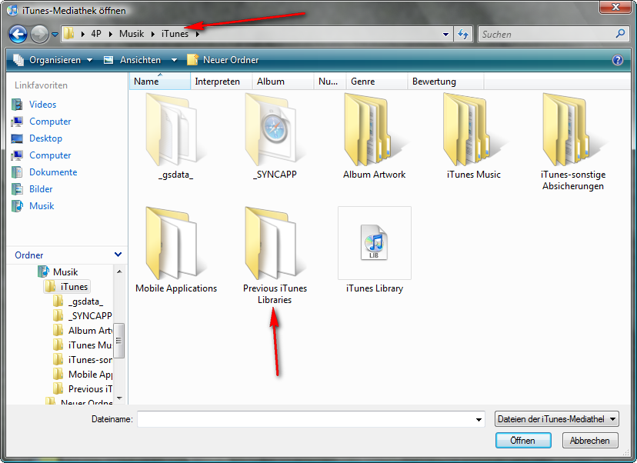Screen dimensions: 637x463
Task: Sort by the Nu... column header
Action: [330, 82]
